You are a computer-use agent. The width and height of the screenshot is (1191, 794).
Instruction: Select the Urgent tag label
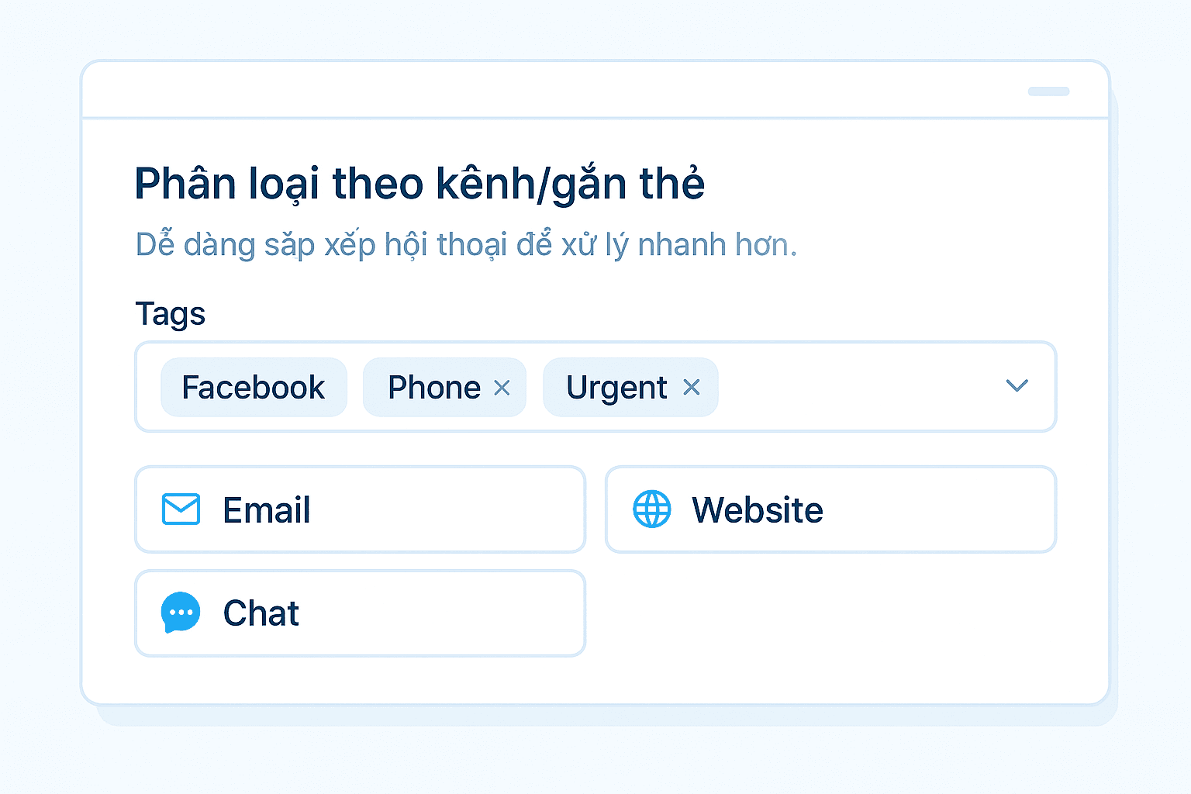616,387
